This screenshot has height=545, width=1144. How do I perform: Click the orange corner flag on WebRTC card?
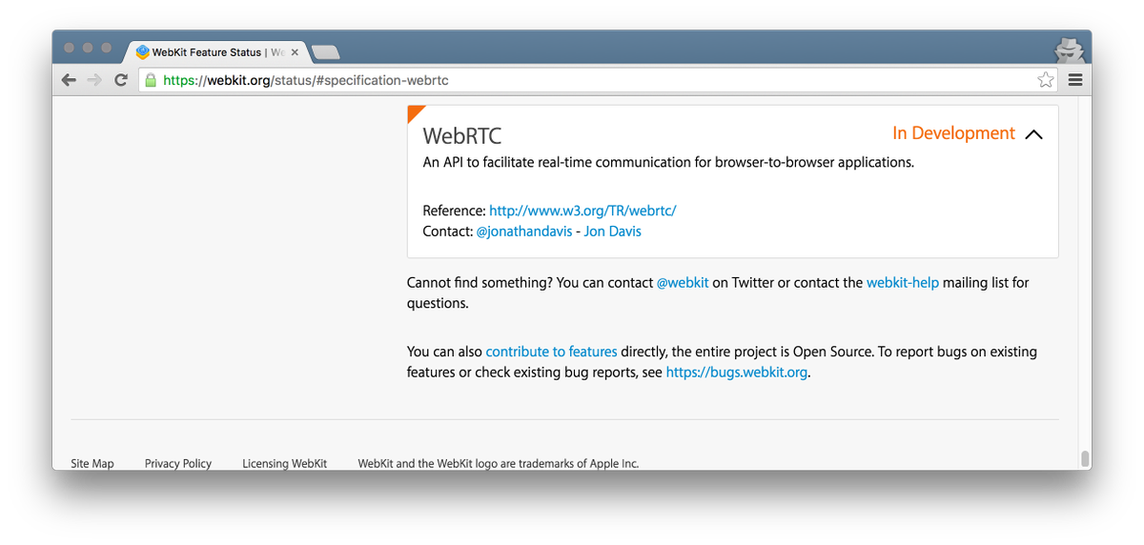coord(415,112)
